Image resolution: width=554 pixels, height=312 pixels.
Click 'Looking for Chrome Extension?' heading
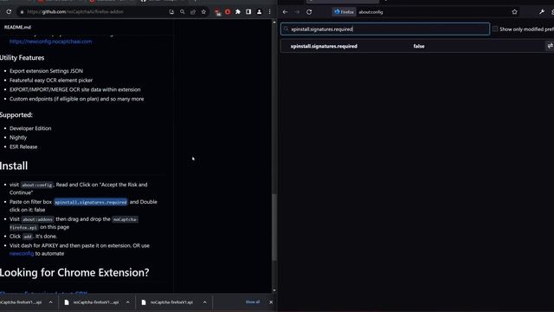(x=74, y=272)
